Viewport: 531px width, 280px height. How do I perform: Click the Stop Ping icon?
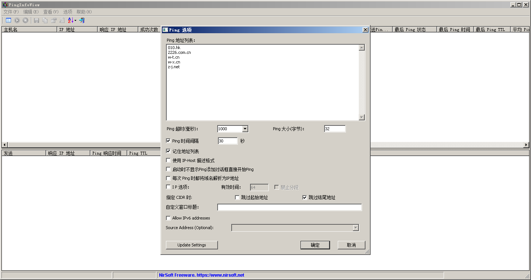(25, 20)
